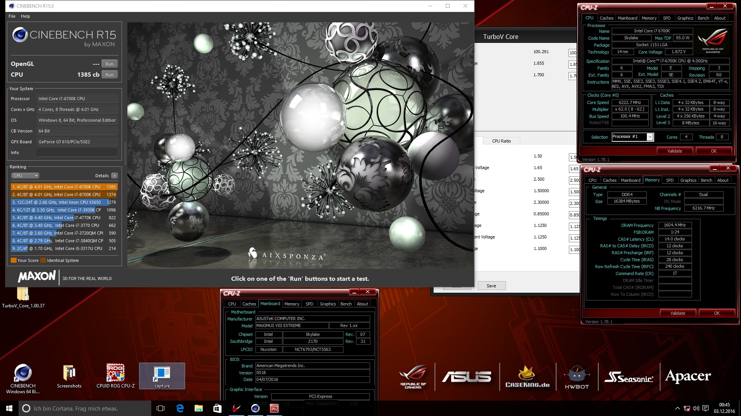Select ranking entry 2 i7-6700K score 1374

click(64, 195)
